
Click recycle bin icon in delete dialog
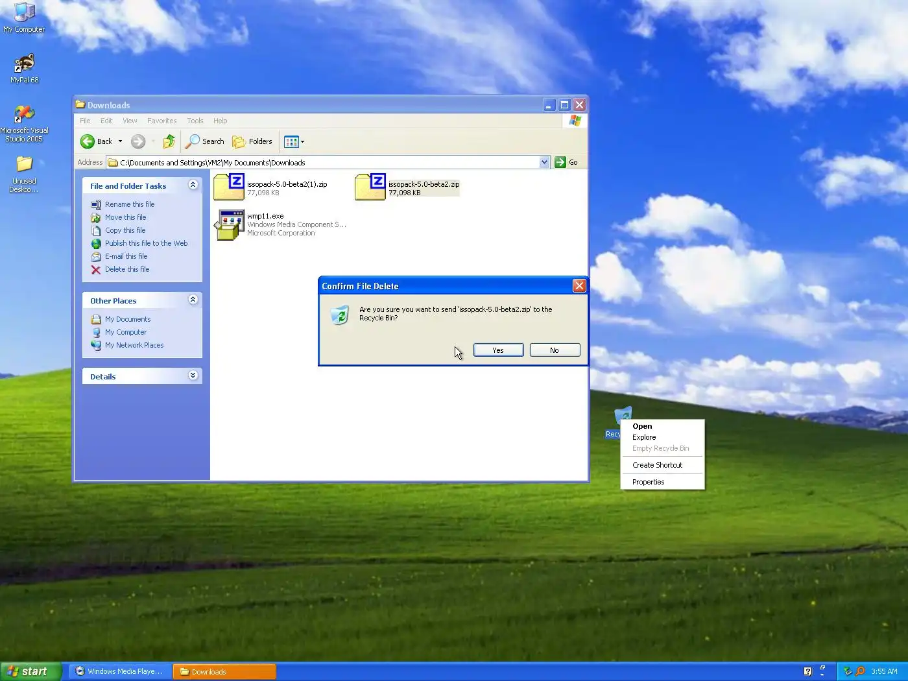[x=340, y=315]
